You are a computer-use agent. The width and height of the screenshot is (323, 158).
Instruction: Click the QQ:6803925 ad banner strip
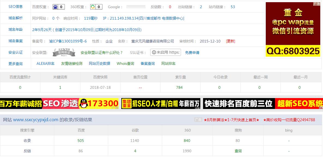[293, 51]
